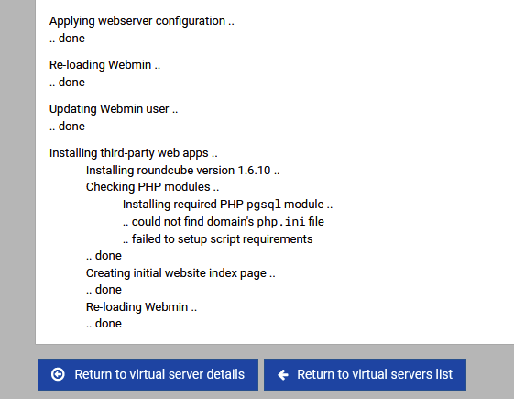The image size is (514, 399).
Task: Click the circled left-arrow icon beside server details
Action: [58, 374]
